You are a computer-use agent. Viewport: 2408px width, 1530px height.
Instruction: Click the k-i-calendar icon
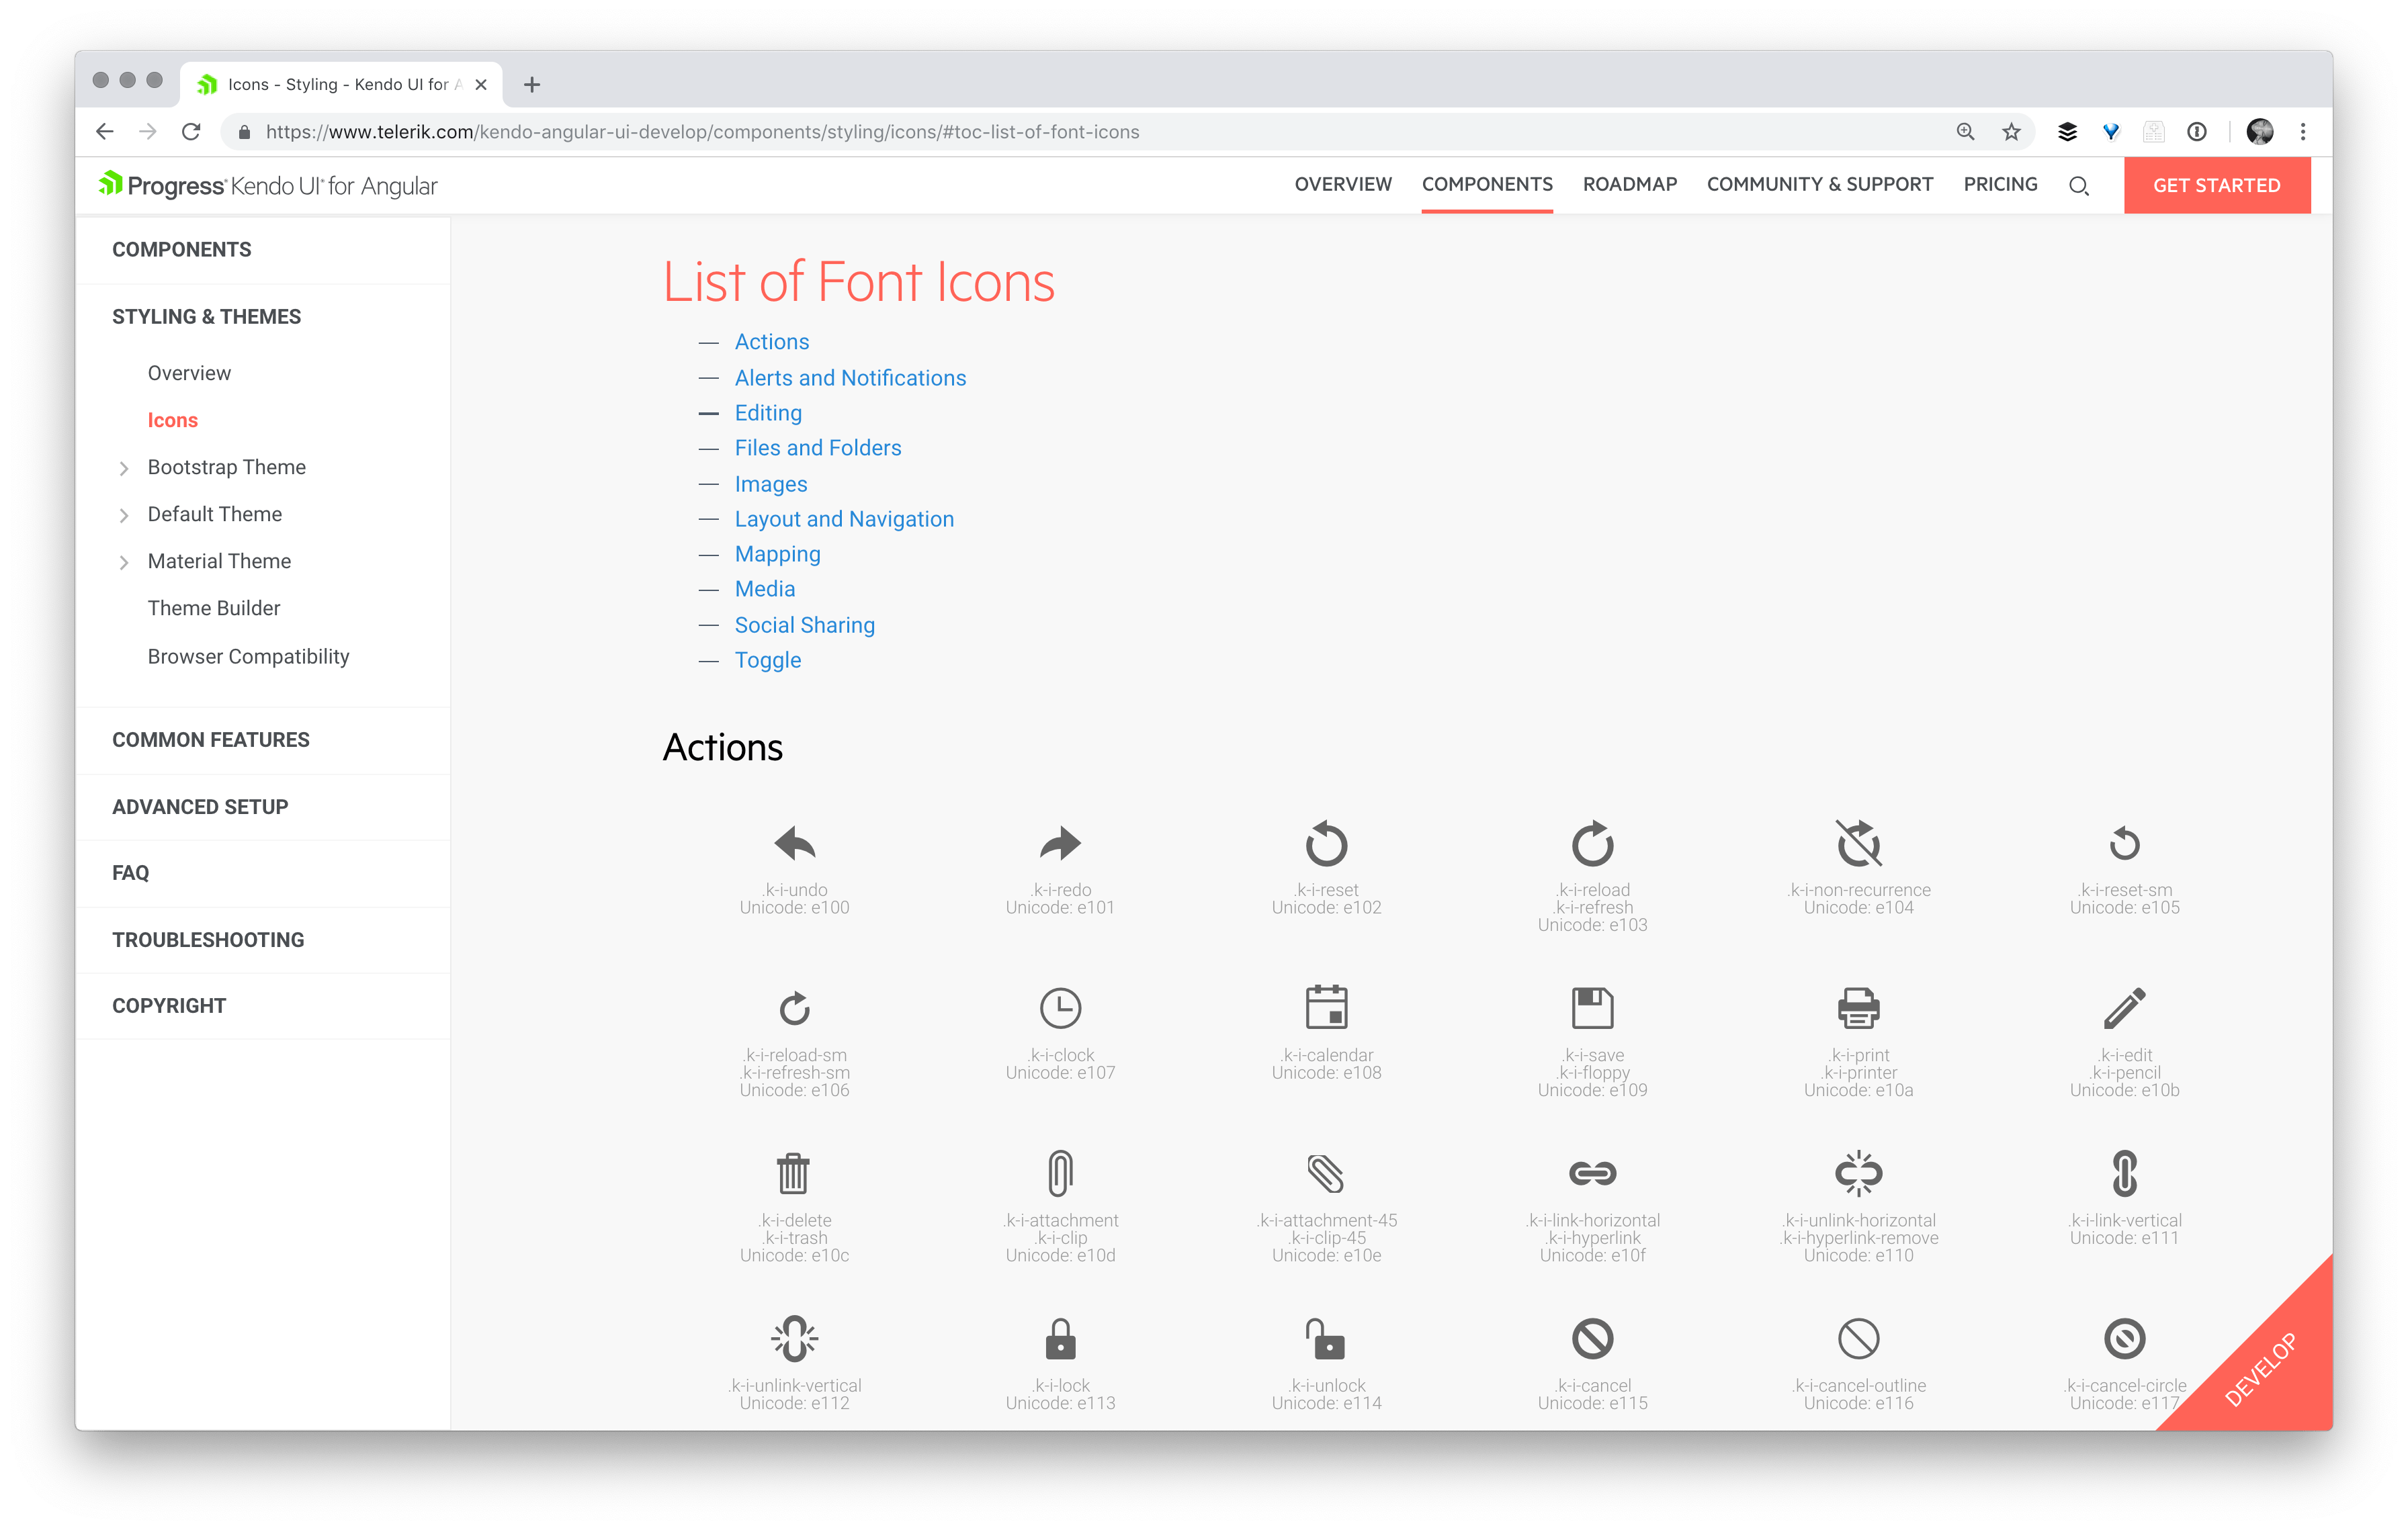coord(1326,1007)
